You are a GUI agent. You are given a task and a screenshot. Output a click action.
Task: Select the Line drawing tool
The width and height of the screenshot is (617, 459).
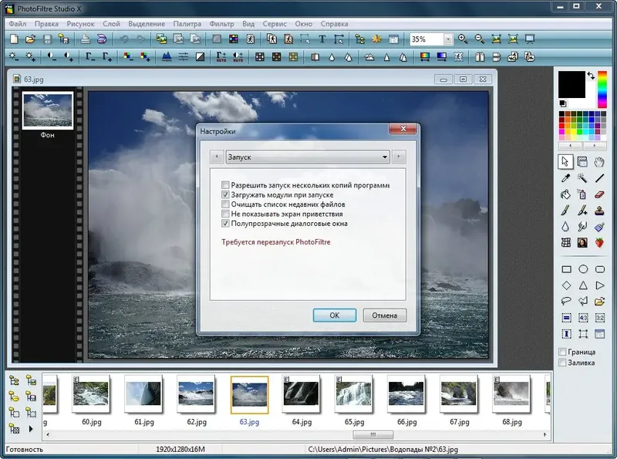(x=598, y=178)
